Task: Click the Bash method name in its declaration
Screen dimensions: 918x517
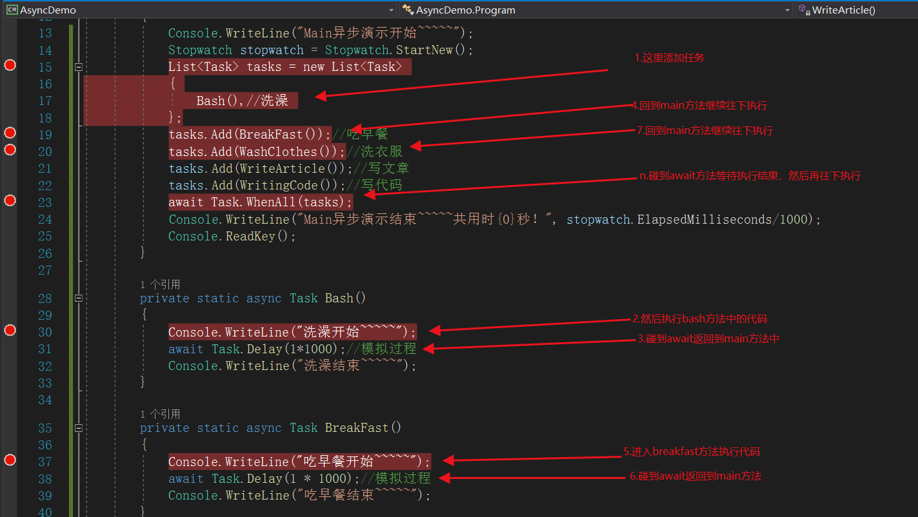Action: (339, 298)
